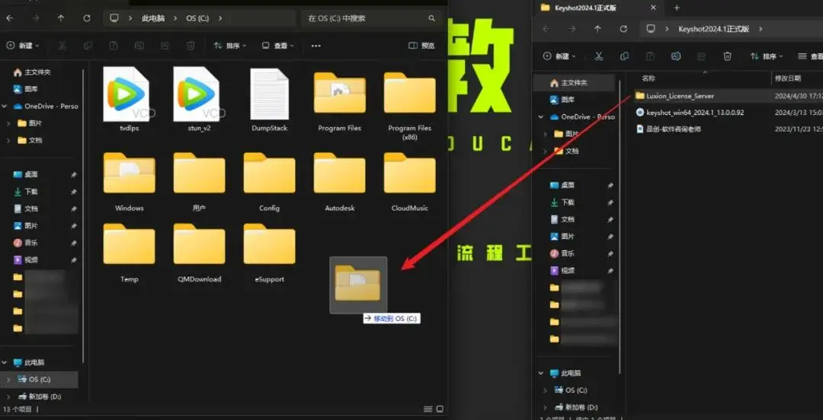Open the 查看 view dropdown in left window
The width and height of the screenshot is (823, 420).
[x=278, y=46]
